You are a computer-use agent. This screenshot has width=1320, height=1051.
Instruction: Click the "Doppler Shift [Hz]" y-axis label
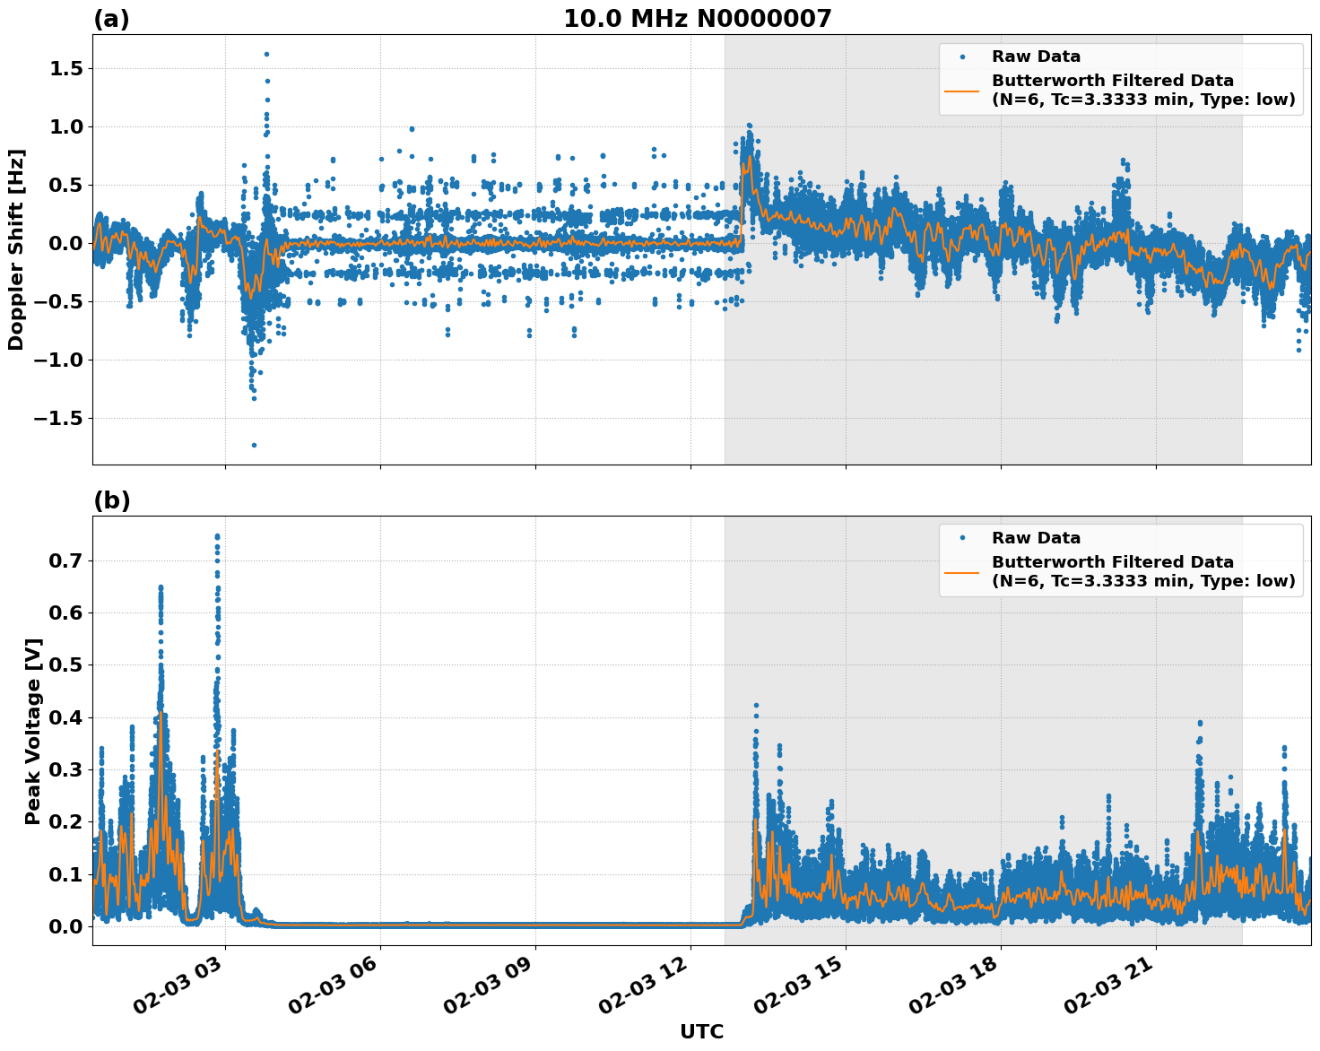(16, 249)
